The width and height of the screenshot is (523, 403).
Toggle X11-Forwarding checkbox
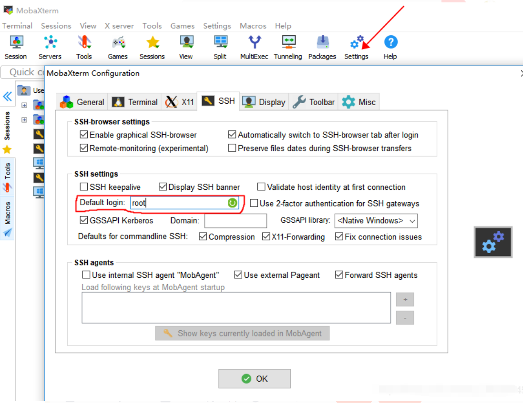coord(266,236)
